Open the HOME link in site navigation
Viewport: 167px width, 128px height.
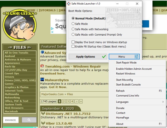(x=31, y=10)
